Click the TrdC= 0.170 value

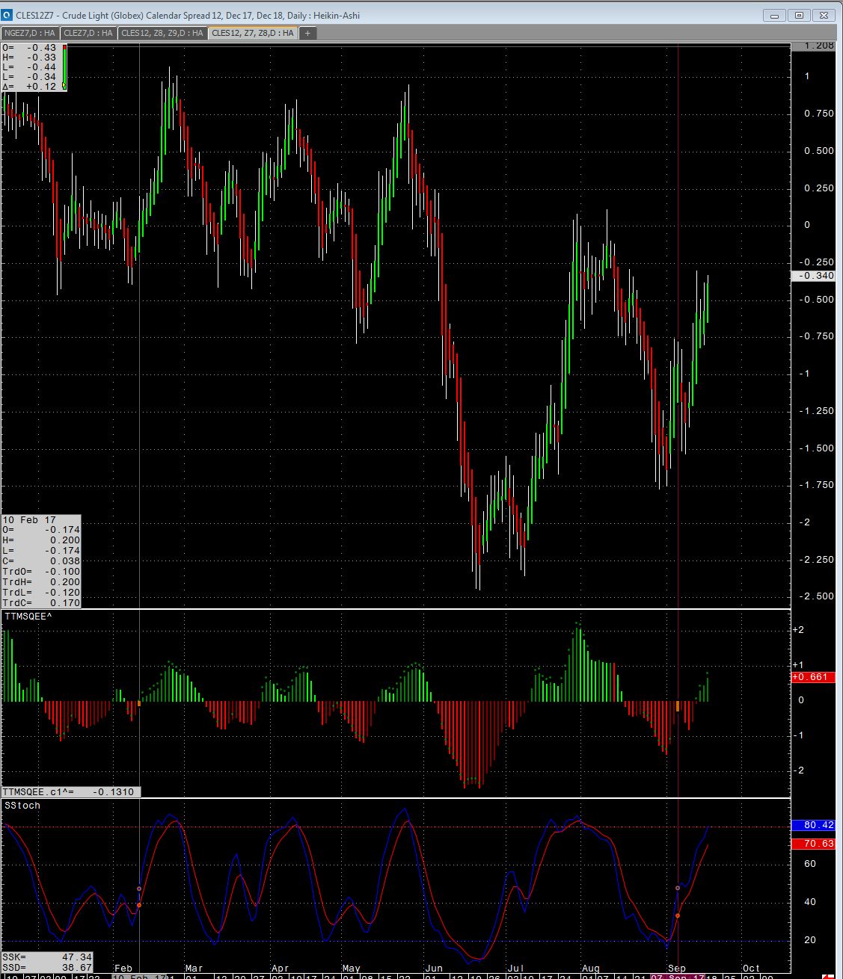[x=41, y=603]
